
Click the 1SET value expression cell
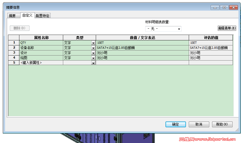coord(142,43)
